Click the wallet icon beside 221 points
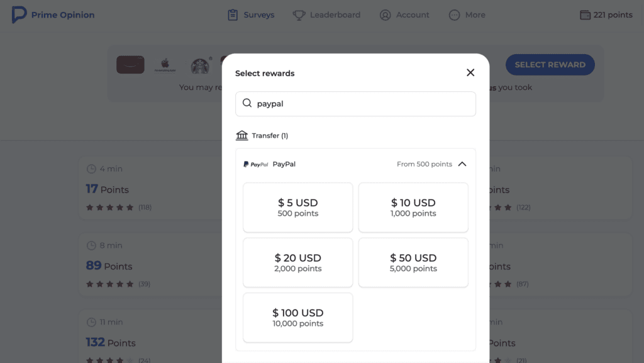Screen dimensions: 644x363 (x=584, y=14)
